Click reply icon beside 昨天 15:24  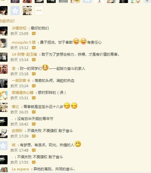tap(34, 86)
